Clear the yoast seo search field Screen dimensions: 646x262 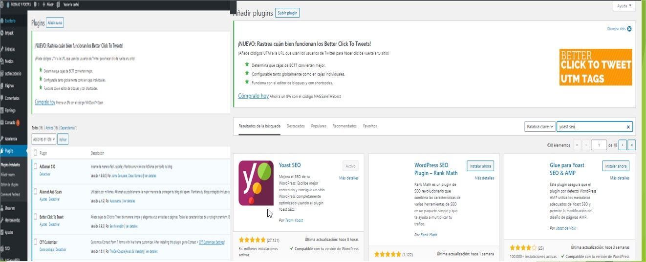628,127
